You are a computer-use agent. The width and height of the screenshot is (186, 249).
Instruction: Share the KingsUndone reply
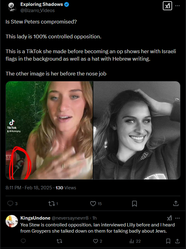point(177,241)
